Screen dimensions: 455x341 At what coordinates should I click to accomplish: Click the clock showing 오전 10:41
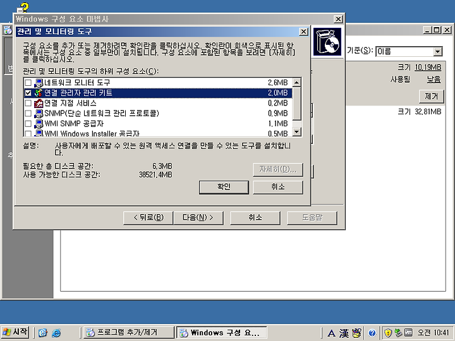pos(434,333)
